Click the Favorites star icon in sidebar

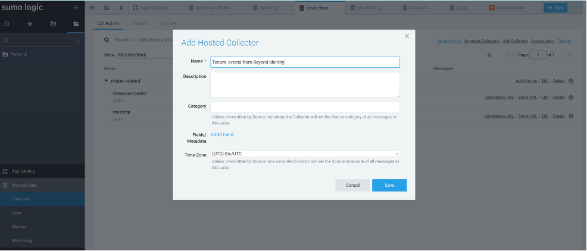click(30, 24)
